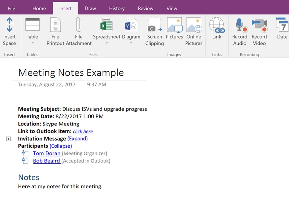The height and width of the screenshot is (209, 289).
Task: Switch to the Review tab
Action: coord(145,8)
